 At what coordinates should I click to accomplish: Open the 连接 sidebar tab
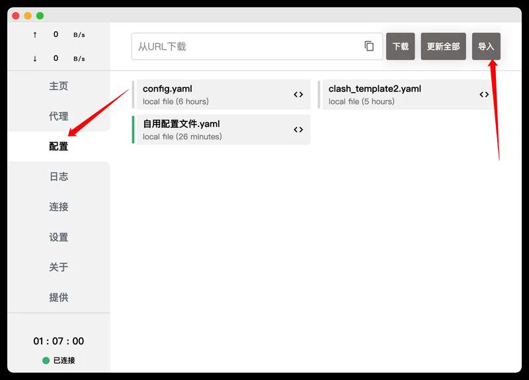point(59,207)
